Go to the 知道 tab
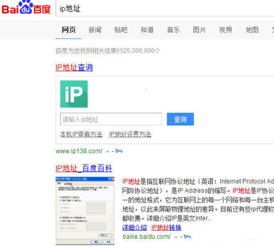 (147, 30)
